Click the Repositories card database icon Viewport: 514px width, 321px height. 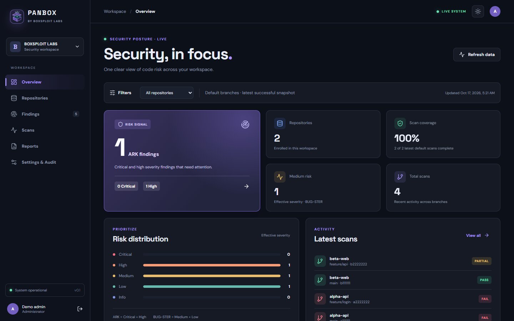pos(280,123)
